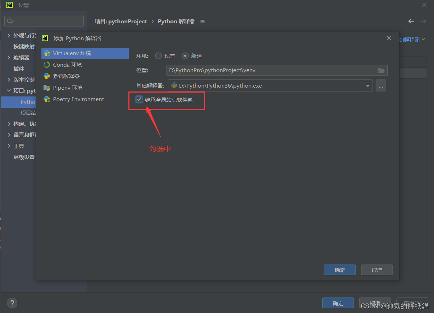Screen dimensions: 434x313
Task: Select Pipenv 环境 option
Action: click(x=68, y=88)
